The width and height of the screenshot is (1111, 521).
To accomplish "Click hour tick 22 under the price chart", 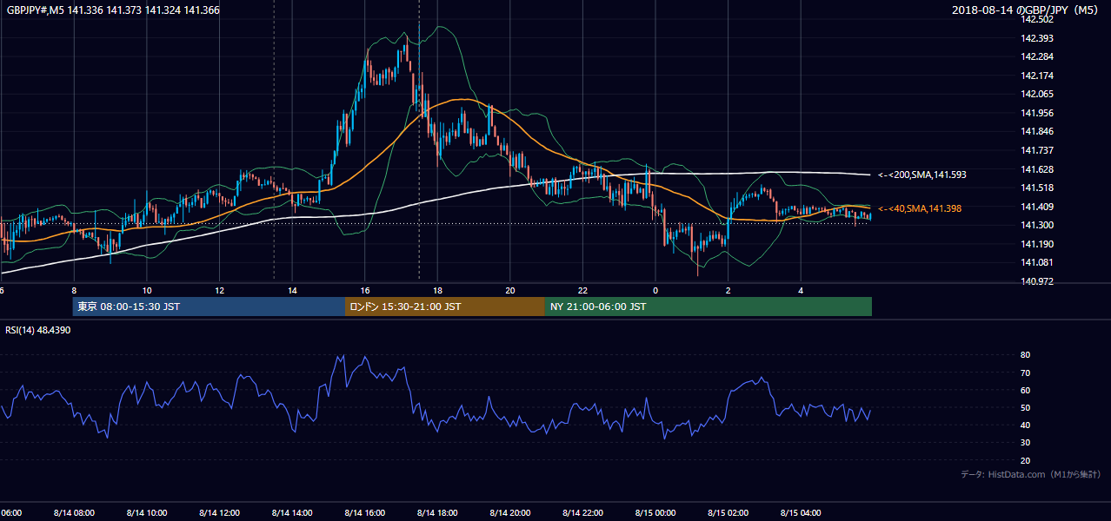I will 583,290.
